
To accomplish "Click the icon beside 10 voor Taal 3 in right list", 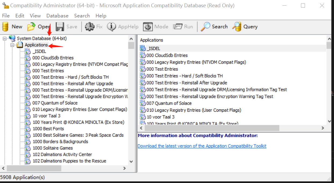I will 143,117.
